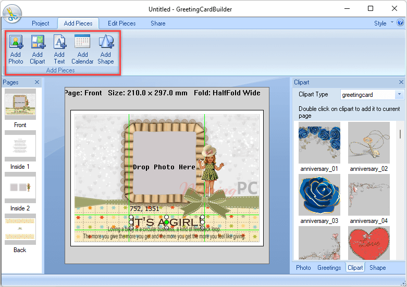Open the Style dropdown menu
The height and width of the screenshot is (287, 407).
tap(384, 23)
